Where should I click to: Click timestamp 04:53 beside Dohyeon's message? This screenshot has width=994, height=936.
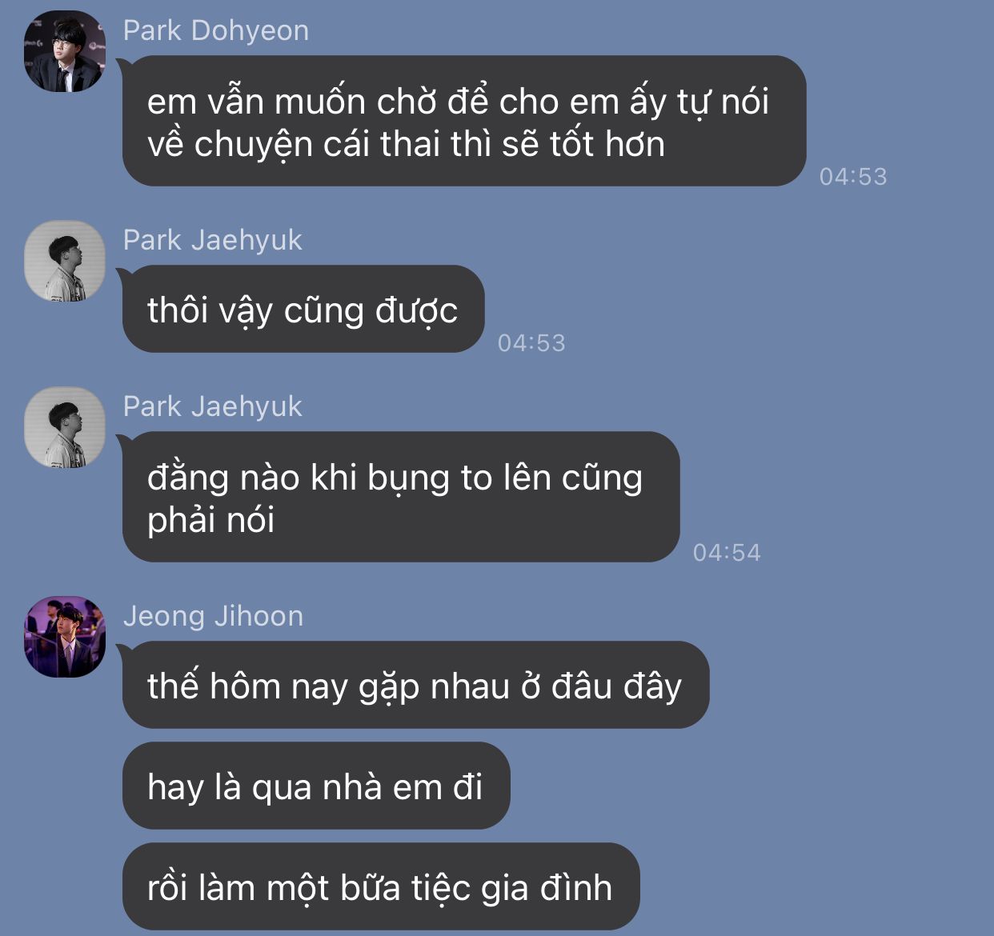click(x=853, y=176)
